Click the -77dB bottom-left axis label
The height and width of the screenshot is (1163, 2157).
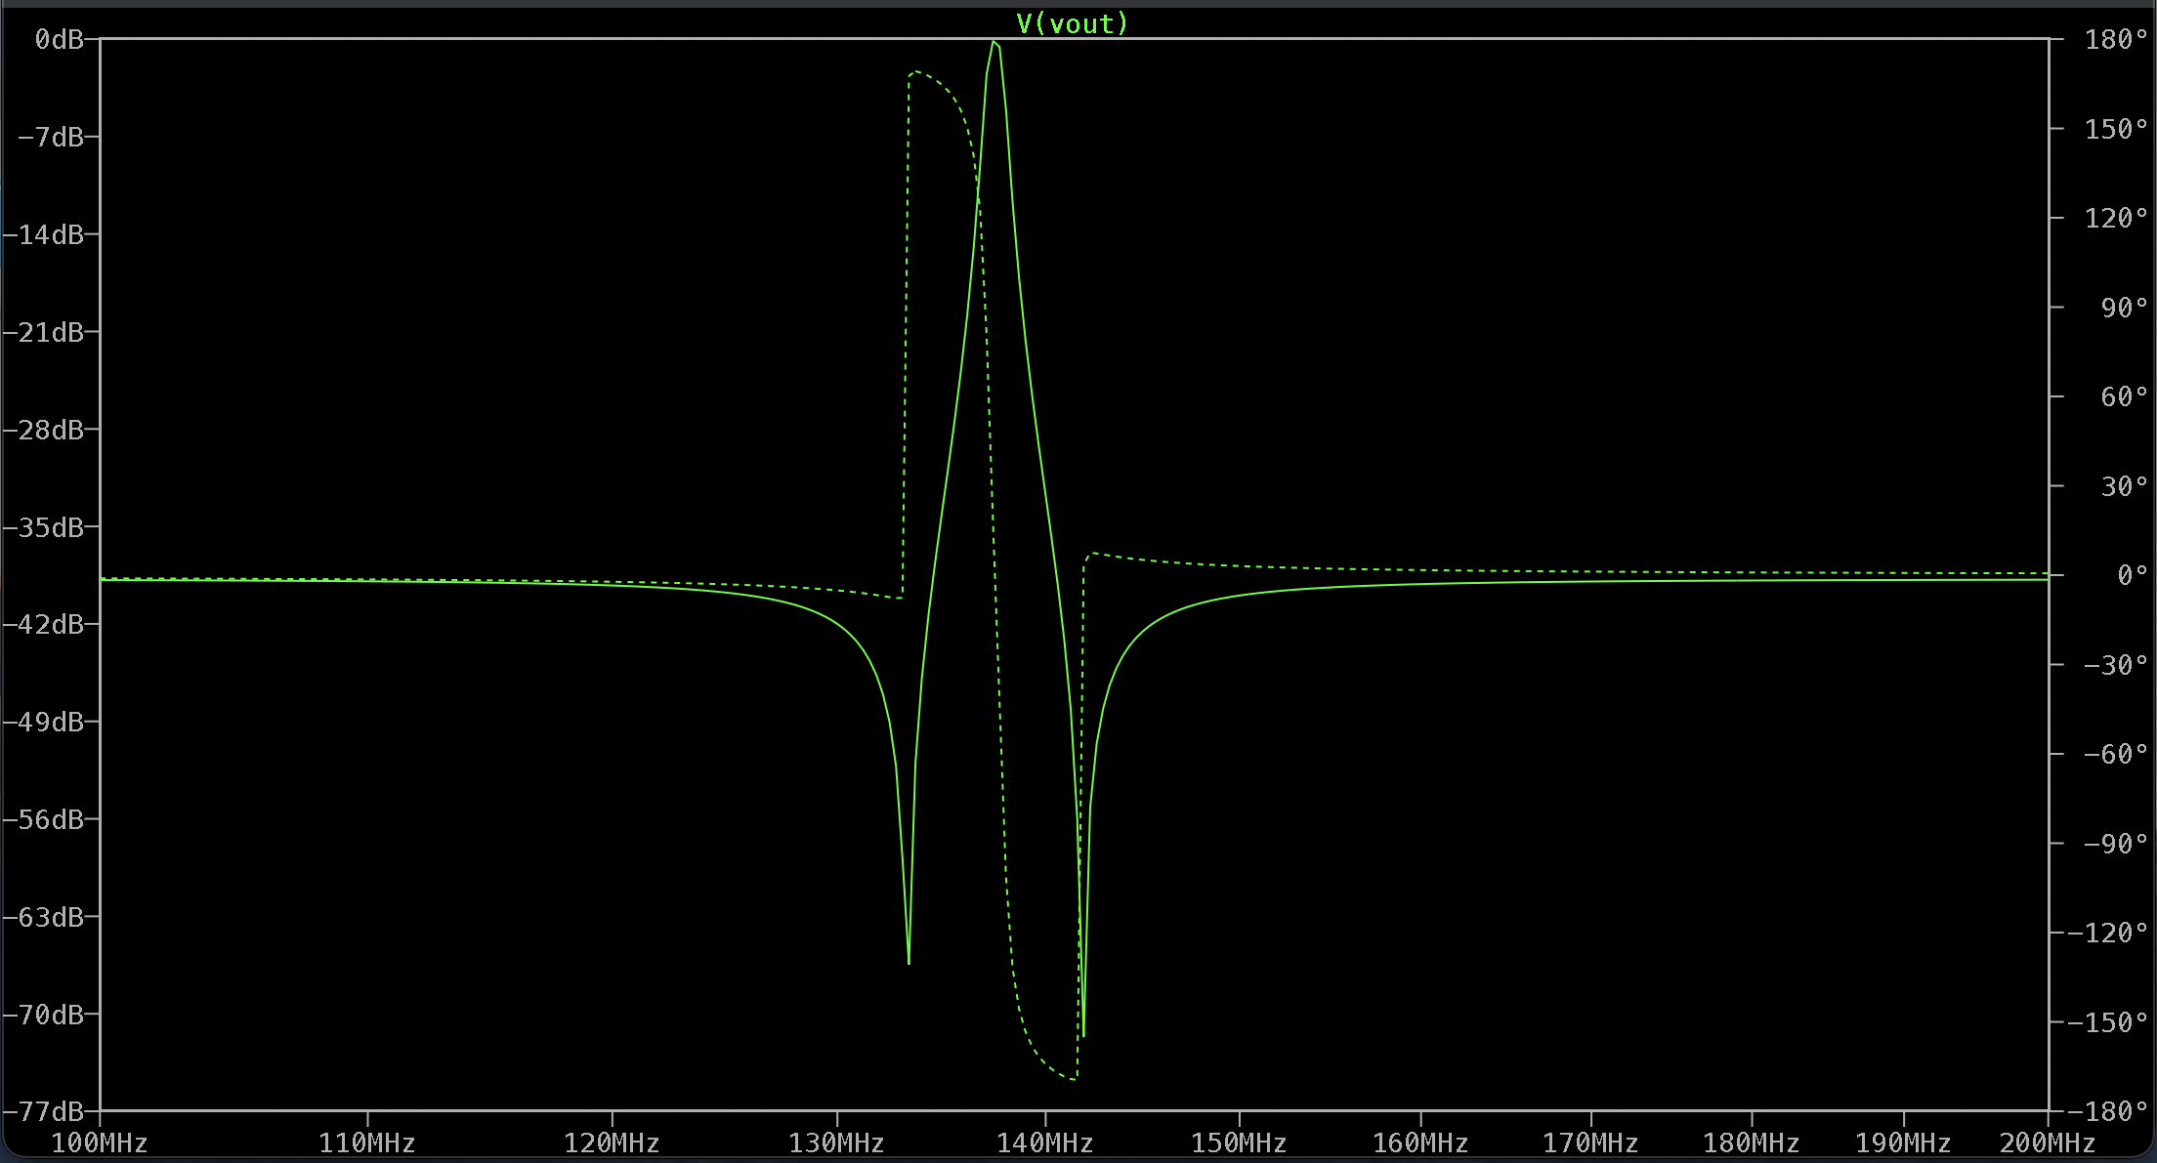(x=44, y=1111)
